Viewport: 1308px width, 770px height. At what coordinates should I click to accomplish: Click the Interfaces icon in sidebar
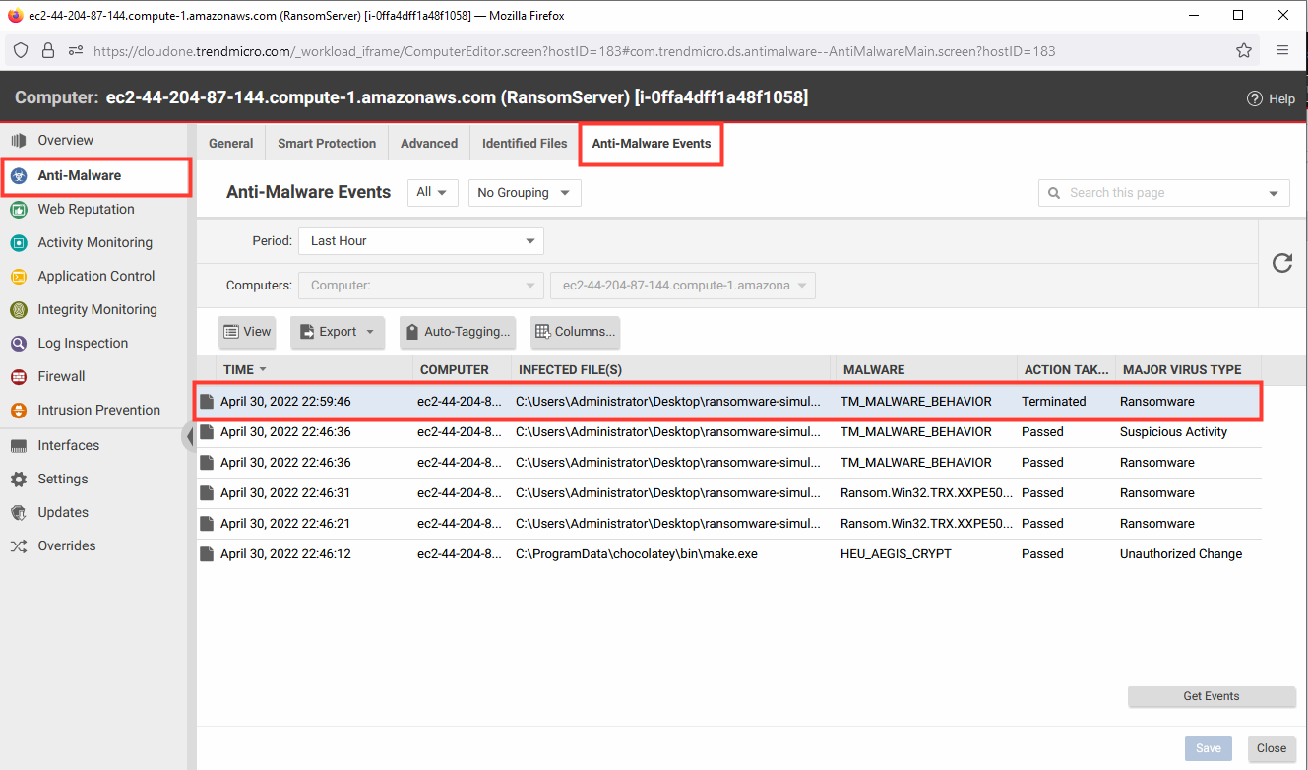(19, 446)
